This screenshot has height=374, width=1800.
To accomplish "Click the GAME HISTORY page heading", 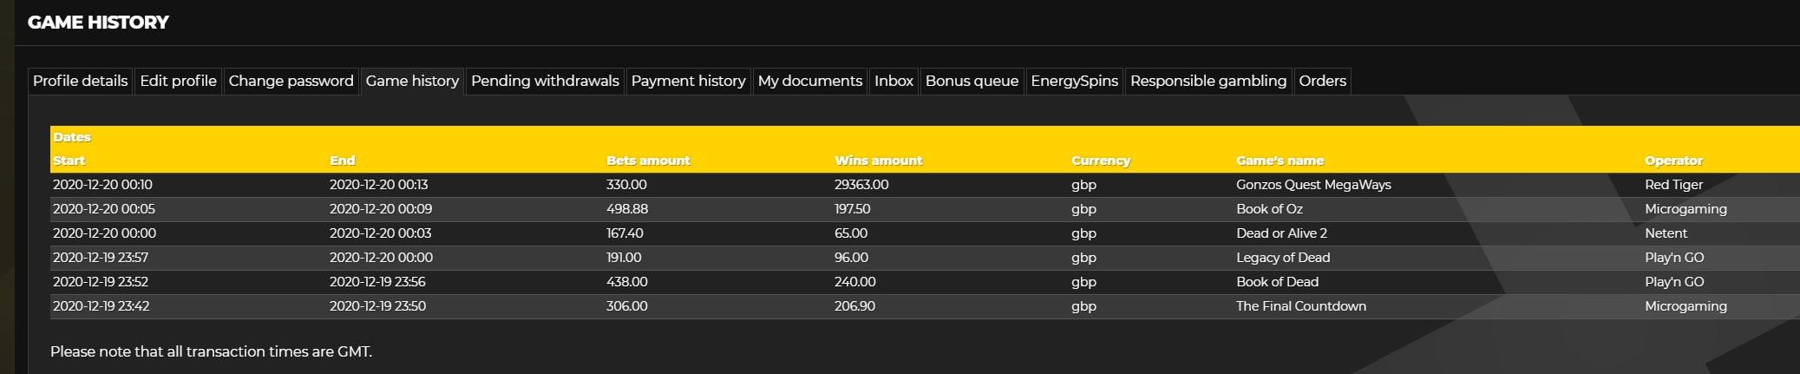I will point(98,23).
